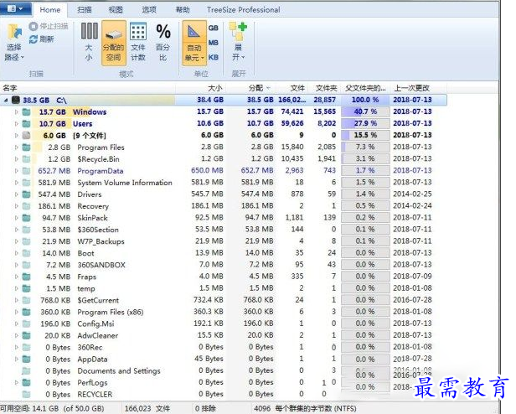This screenshot has height=414, width=516.
Task: Click the Fraps folder icon
Action: [26, 277]
